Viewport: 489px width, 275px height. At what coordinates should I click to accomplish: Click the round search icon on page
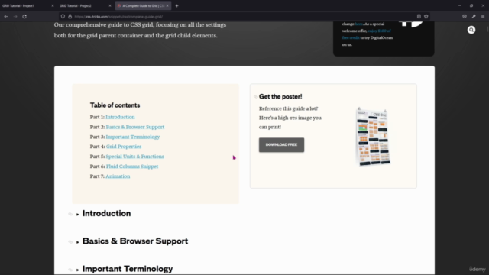point(471,30)
